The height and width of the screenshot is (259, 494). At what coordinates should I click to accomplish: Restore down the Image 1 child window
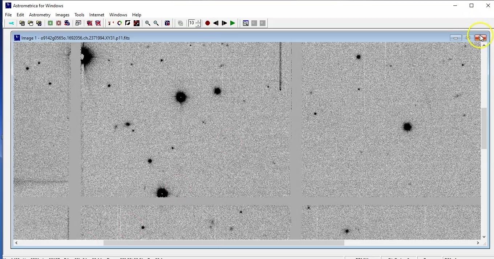(468, 38)
